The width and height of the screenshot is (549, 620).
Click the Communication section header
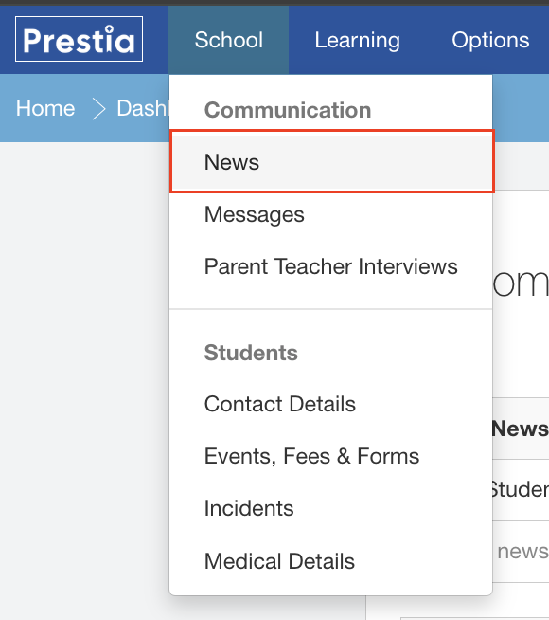tap(288, 110)
